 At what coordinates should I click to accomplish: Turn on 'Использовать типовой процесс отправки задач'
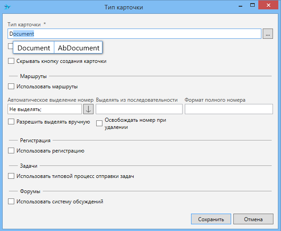[x=11, y=176]
